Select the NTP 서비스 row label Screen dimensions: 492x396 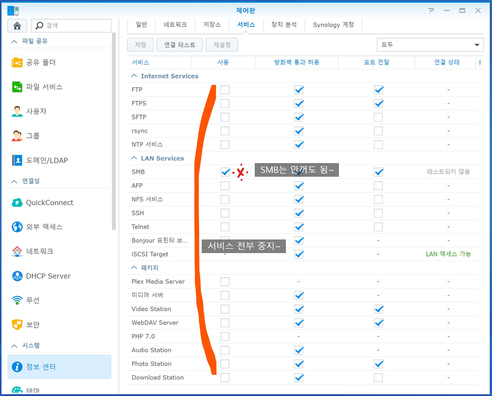point(147,145)
